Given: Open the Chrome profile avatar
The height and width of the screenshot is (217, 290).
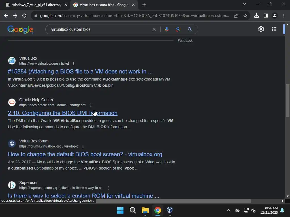Looking at the screenshot, I should 275,16.
